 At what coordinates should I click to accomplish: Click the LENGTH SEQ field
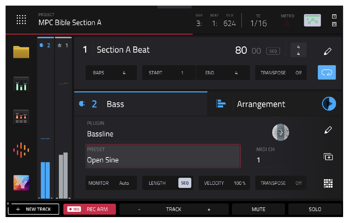click(x=167, y=183)
